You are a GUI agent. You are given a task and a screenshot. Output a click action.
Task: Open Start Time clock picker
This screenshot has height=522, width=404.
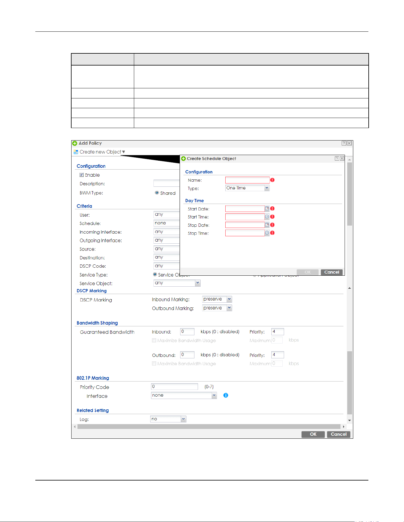point(267,217)
